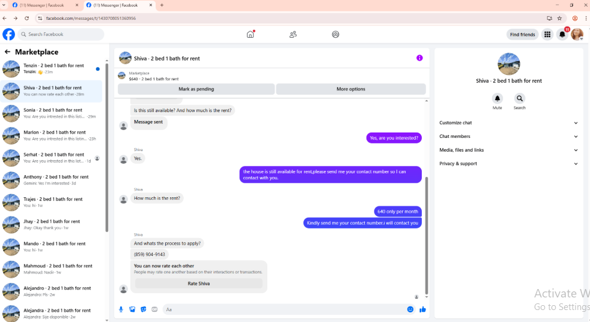
Task: Click the phone number (859) 904-9143 message
Action: pyautogui.click(x=150, y=254)
